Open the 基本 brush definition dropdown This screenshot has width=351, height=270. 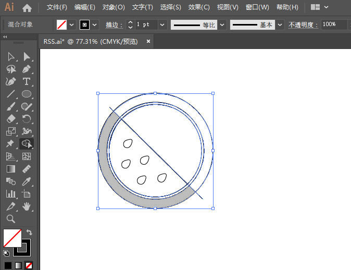click(x=280, y=24)
